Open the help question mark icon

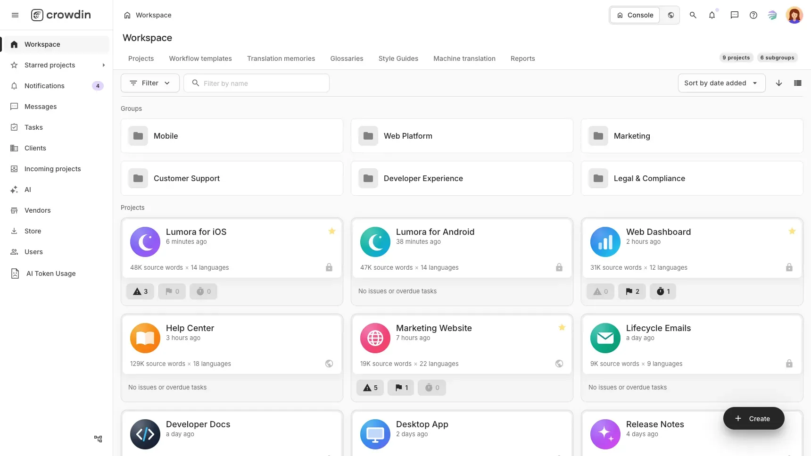tap(753, 15)
